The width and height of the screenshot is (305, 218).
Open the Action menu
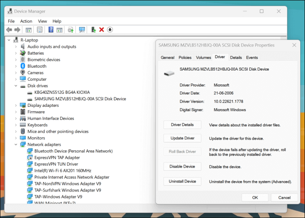pyautogui.click(x=26, y=21)
